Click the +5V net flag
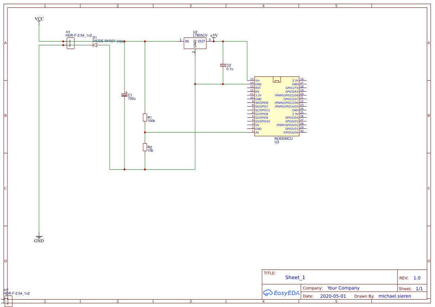Image resolution: width=435 pixels, height=307 pixels. click(214, 36)
